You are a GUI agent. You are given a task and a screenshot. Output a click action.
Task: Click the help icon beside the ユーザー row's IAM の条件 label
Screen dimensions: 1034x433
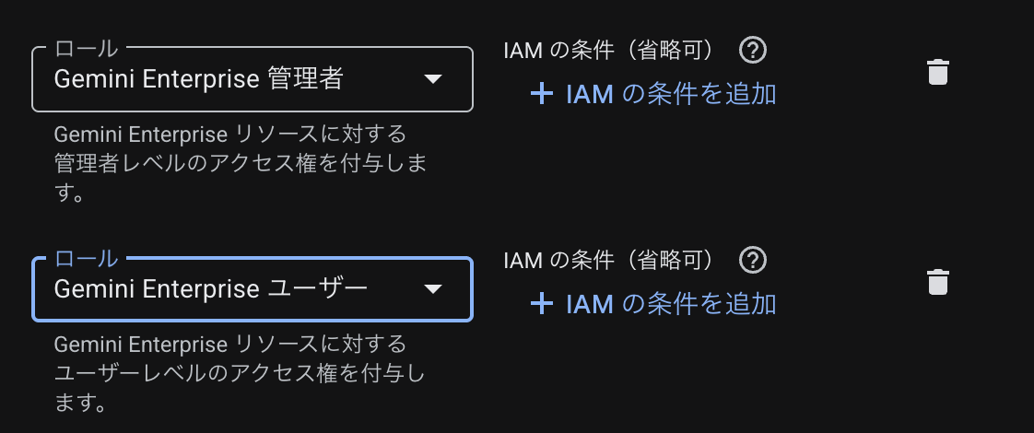752,261
